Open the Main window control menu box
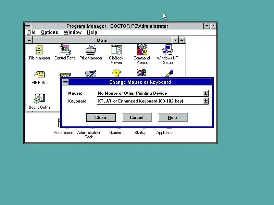 [29, 40]
